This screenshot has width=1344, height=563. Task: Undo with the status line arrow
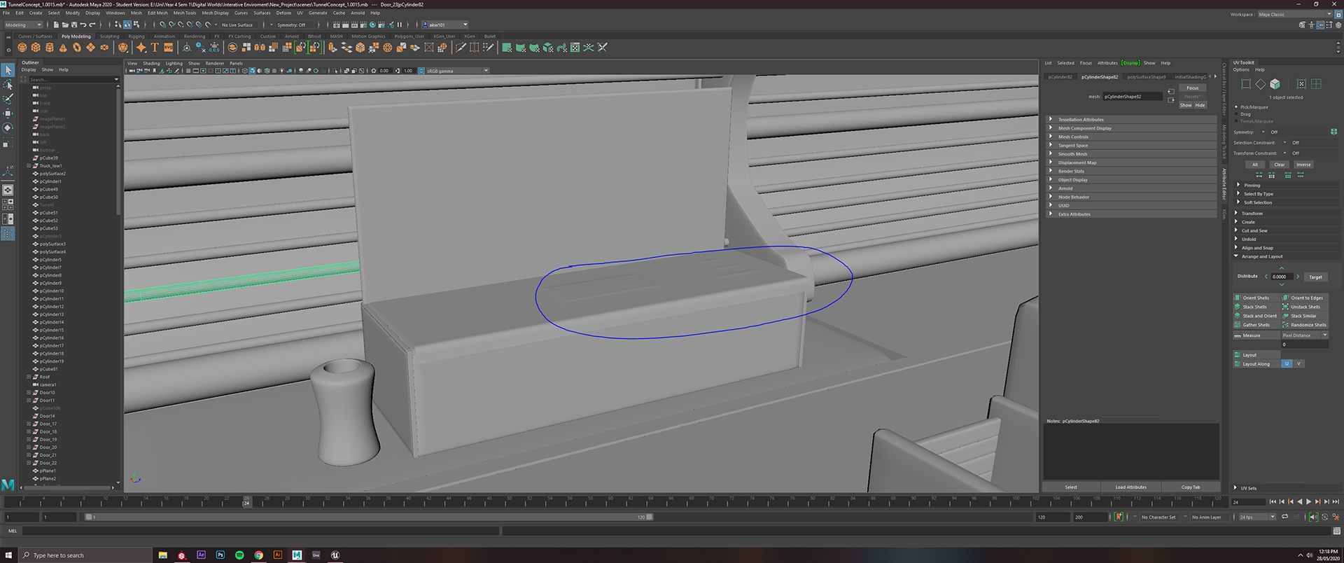83,25
